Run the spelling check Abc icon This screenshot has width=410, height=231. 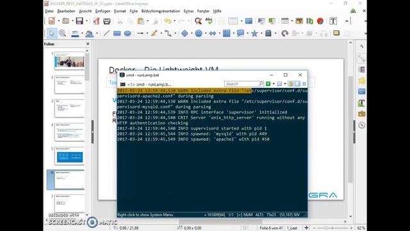(209, 21)
